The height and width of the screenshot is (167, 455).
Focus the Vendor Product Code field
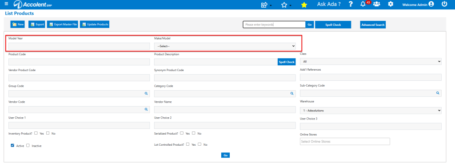[79, 78]
